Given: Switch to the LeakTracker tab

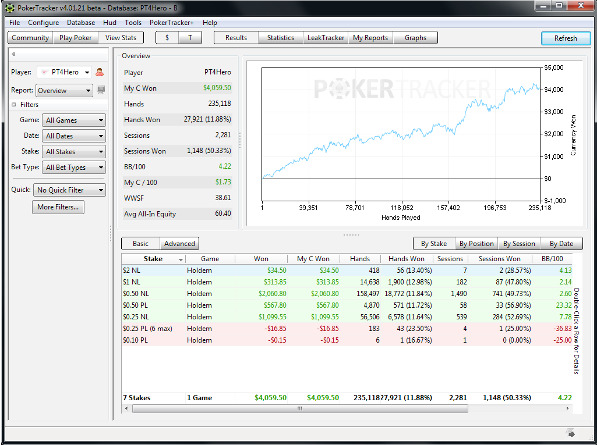Looking at the screenshot, I should coord(326,37).
